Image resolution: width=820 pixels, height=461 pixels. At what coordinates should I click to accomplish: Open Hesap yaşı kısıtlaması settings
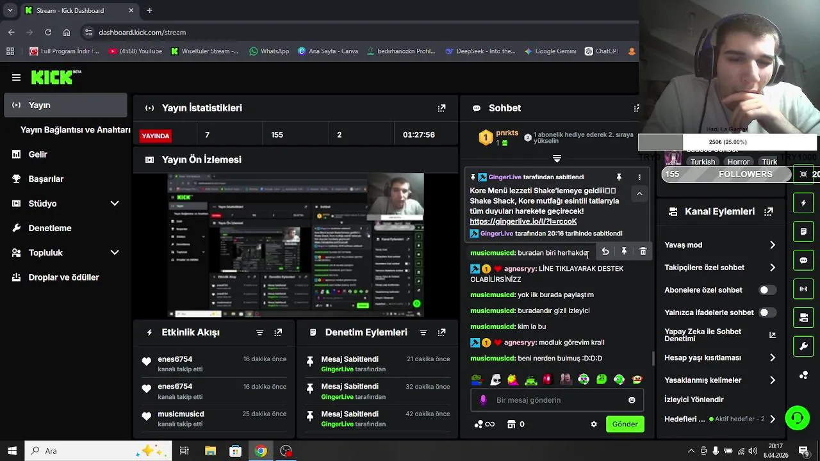click(x=720, y=358)
